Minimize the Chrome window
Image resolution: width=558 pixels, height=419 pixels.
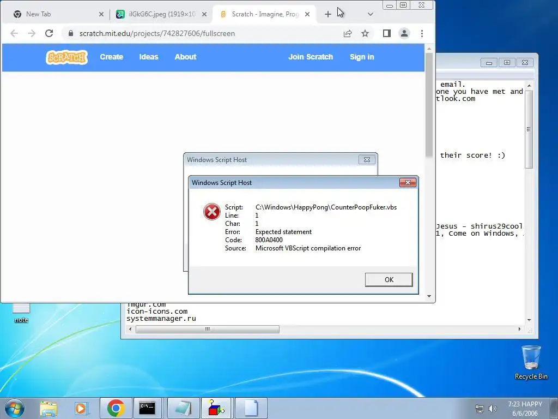click(389, 5)
